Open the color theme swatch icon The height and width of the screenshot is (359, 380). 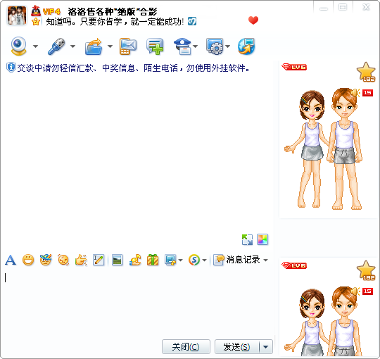click(262, 239)
